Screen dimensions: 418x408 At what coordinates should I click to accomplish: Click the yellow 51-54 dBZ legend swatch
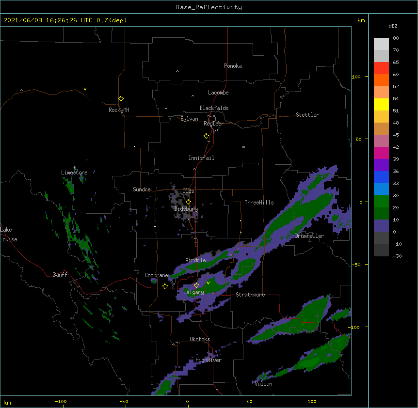coord(381,104)
